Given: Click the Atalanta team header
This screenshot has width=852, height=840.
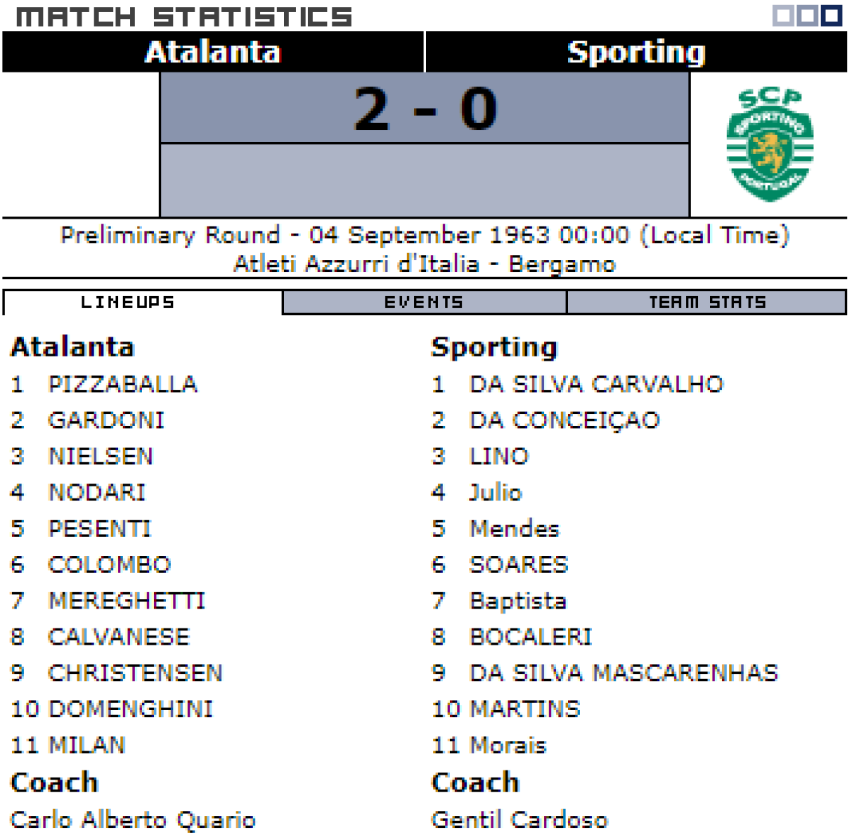Looking at the screenshot, I should click(x=213, y=53).
